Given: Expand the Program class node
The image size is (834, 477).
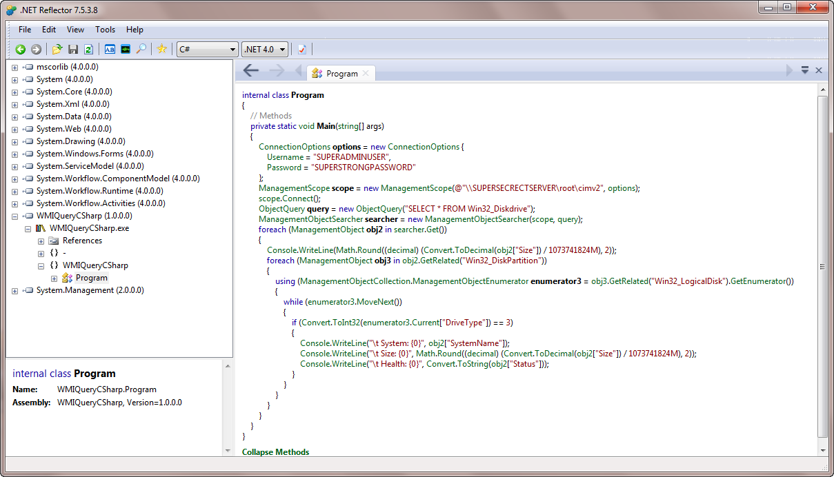Looking at the screenshot, I should (54, 278).
